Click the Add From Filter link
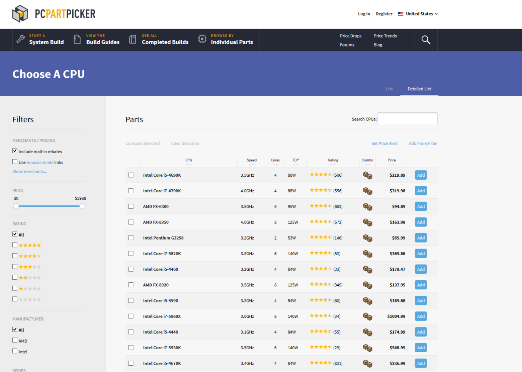 [423, 144]
